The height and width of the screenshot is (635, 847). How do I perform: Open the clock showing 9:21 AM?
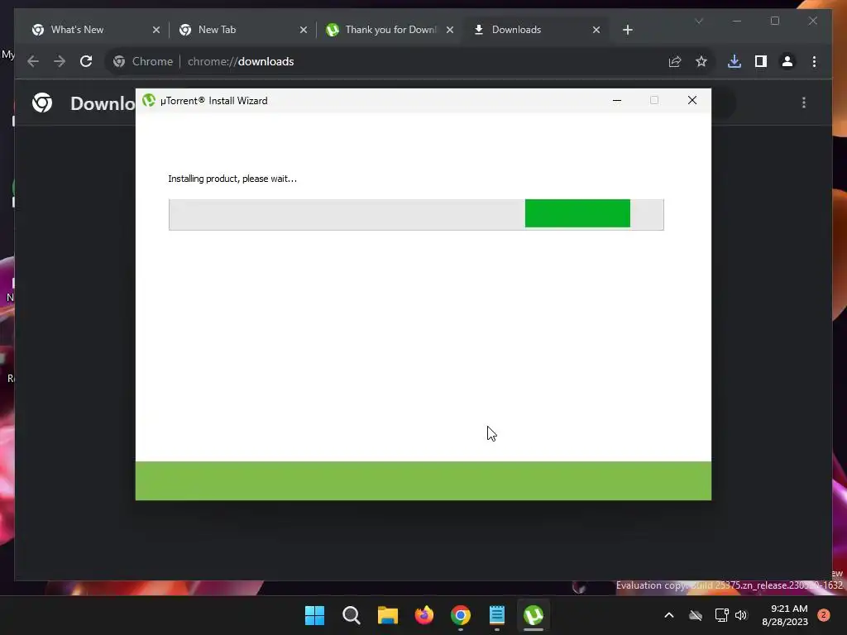tap(785, 615)
